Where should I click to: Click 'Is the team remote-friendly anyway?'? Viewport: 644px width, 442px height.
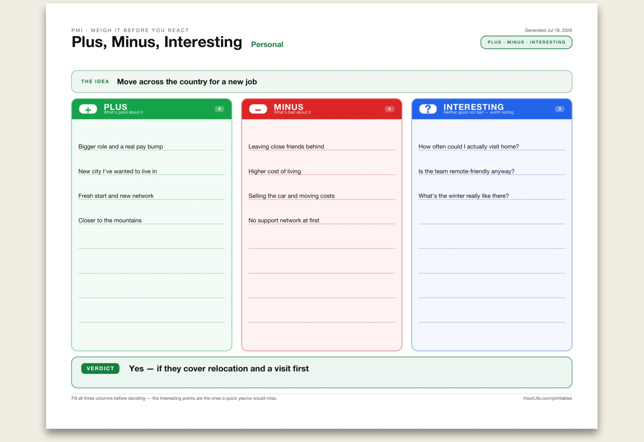click(466, 171)
